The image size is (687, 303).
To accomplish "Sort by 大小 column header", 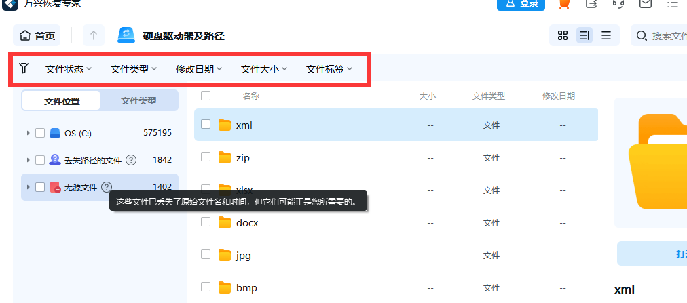I will [427, 96].
